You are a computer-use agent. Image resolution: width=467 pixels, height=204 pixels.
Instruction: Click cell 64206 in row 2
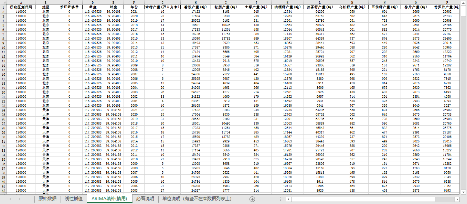pyautogui.click(x=320, y=11)
